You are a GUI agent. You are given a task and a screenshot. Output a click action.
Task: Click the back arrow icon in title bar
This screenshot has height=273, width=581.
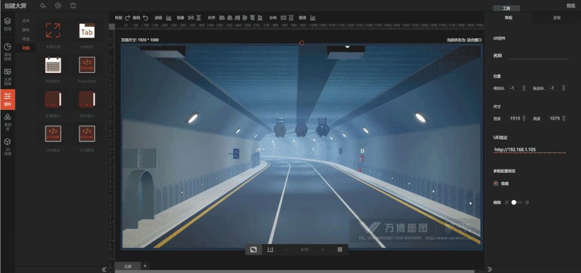[43, 5]
